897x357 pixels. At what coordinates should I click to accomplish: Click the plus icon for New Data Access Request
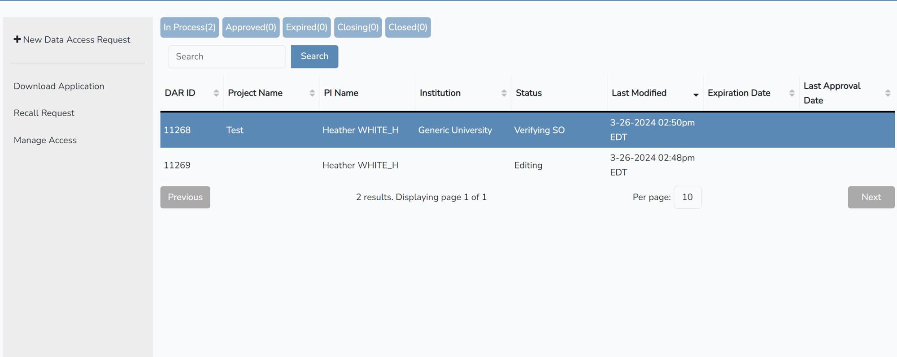pos(17,39)
